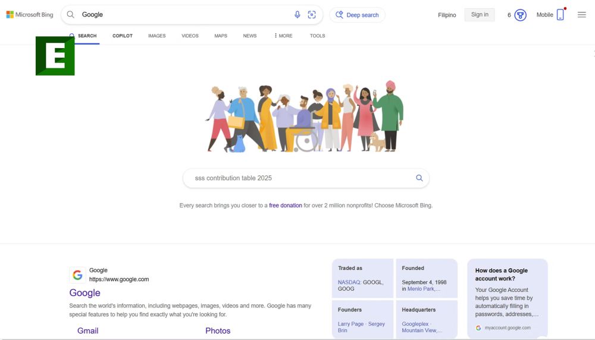Open the Rewards medal icon
The width and height of the screenshot is (595, 340).
click(520, 15)
